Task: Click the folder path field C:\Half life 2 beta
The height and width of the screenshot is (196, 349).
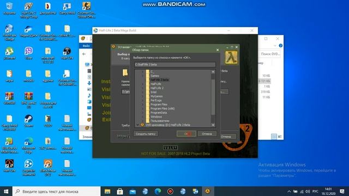Action: coord(175,64)
